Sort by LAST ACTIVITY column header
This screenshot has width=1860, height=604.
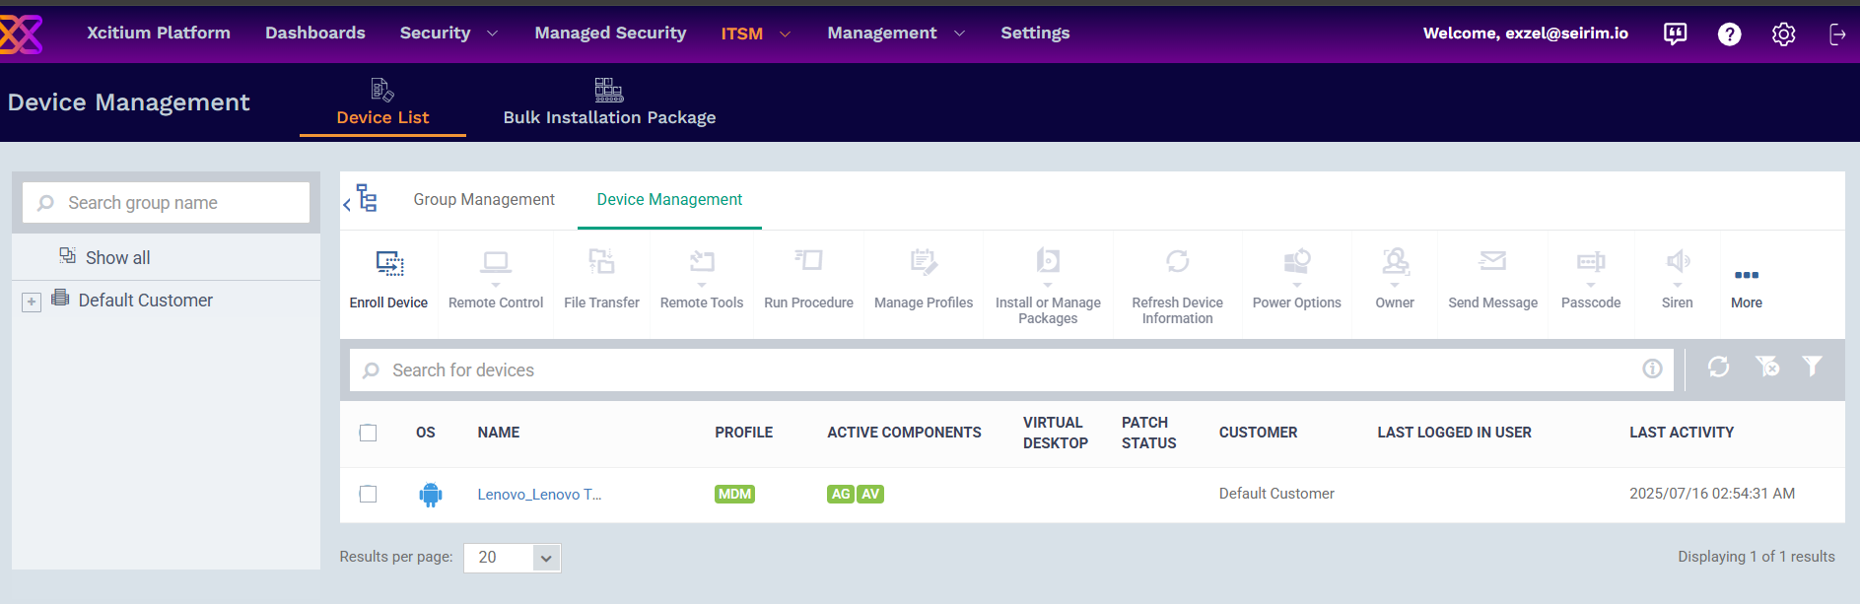pyautogui.click(x=1682, y=433)
